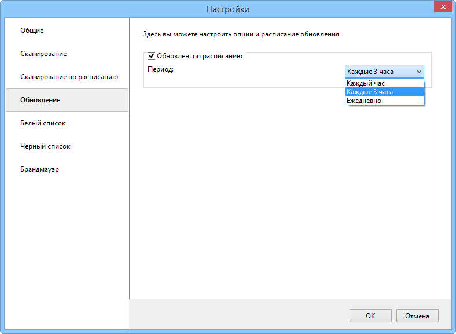
Task: Go to the Белый список section
Action: [43, 123]
